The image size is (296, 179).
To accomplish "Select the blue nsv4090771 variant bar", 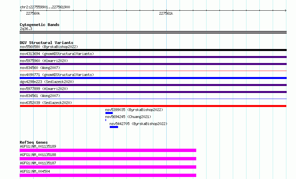I will coord(153,78).
